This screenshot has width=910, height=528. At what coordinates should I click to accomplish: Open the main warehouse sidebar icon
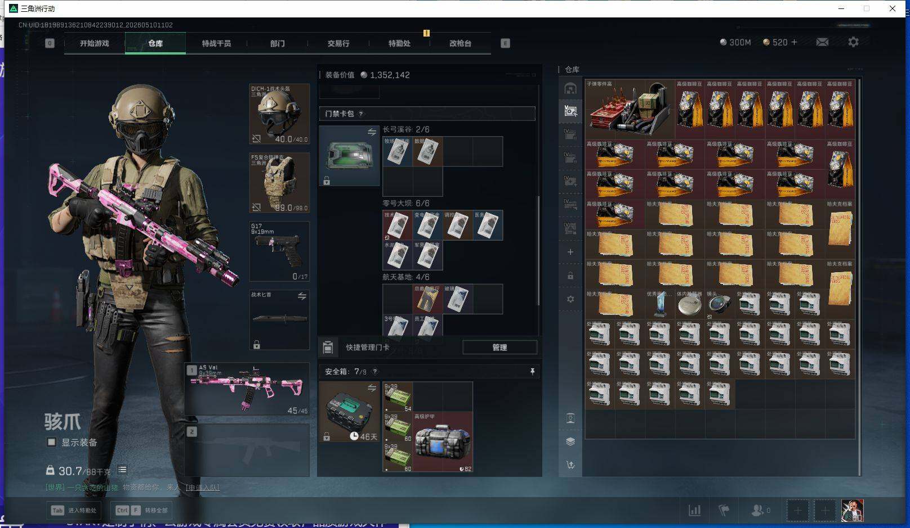tap(570, 89)
